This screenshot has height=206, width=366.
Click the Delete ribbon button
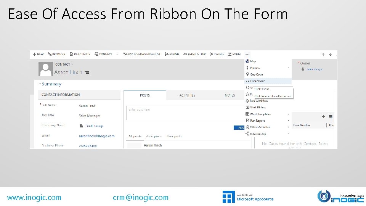point(217,54)
